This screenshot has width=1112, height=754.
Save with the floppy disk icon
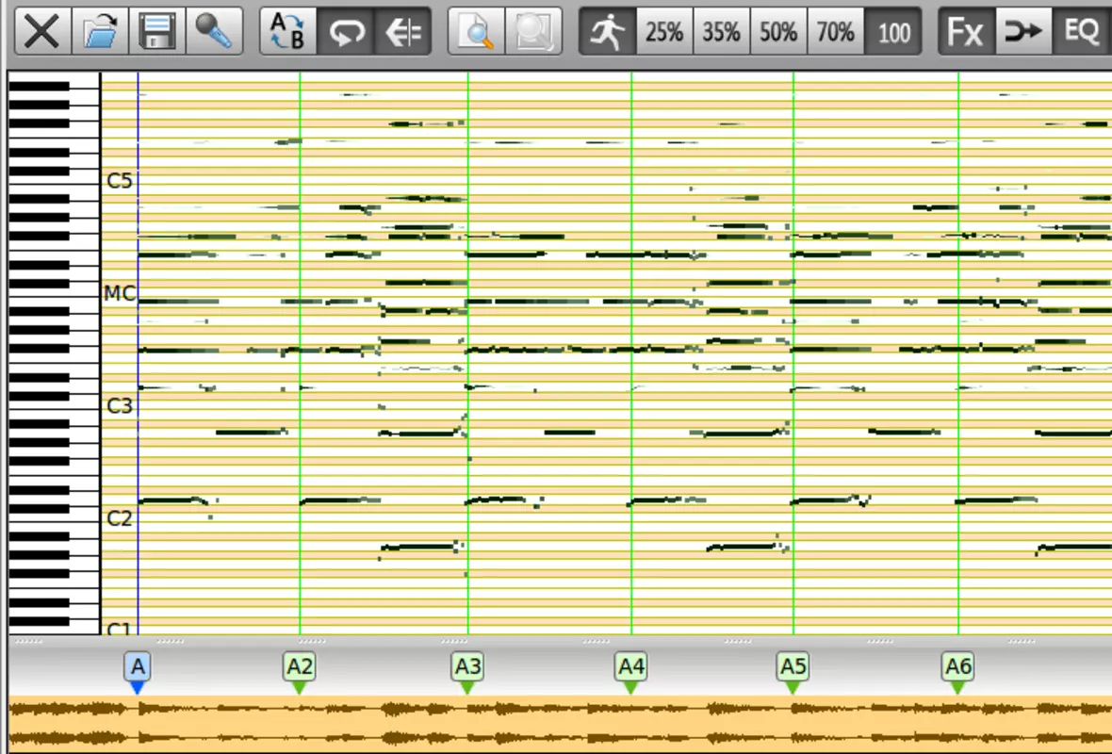click(156, 31)
